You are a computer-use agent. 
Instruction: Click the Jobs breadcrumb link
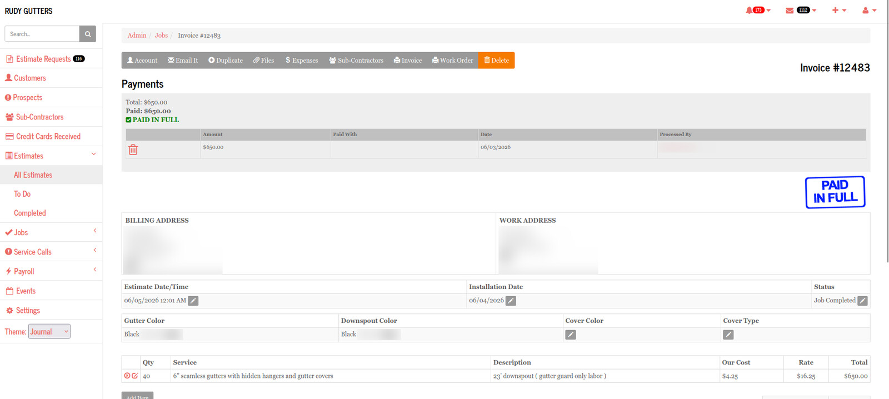click(x=161, y=36)
